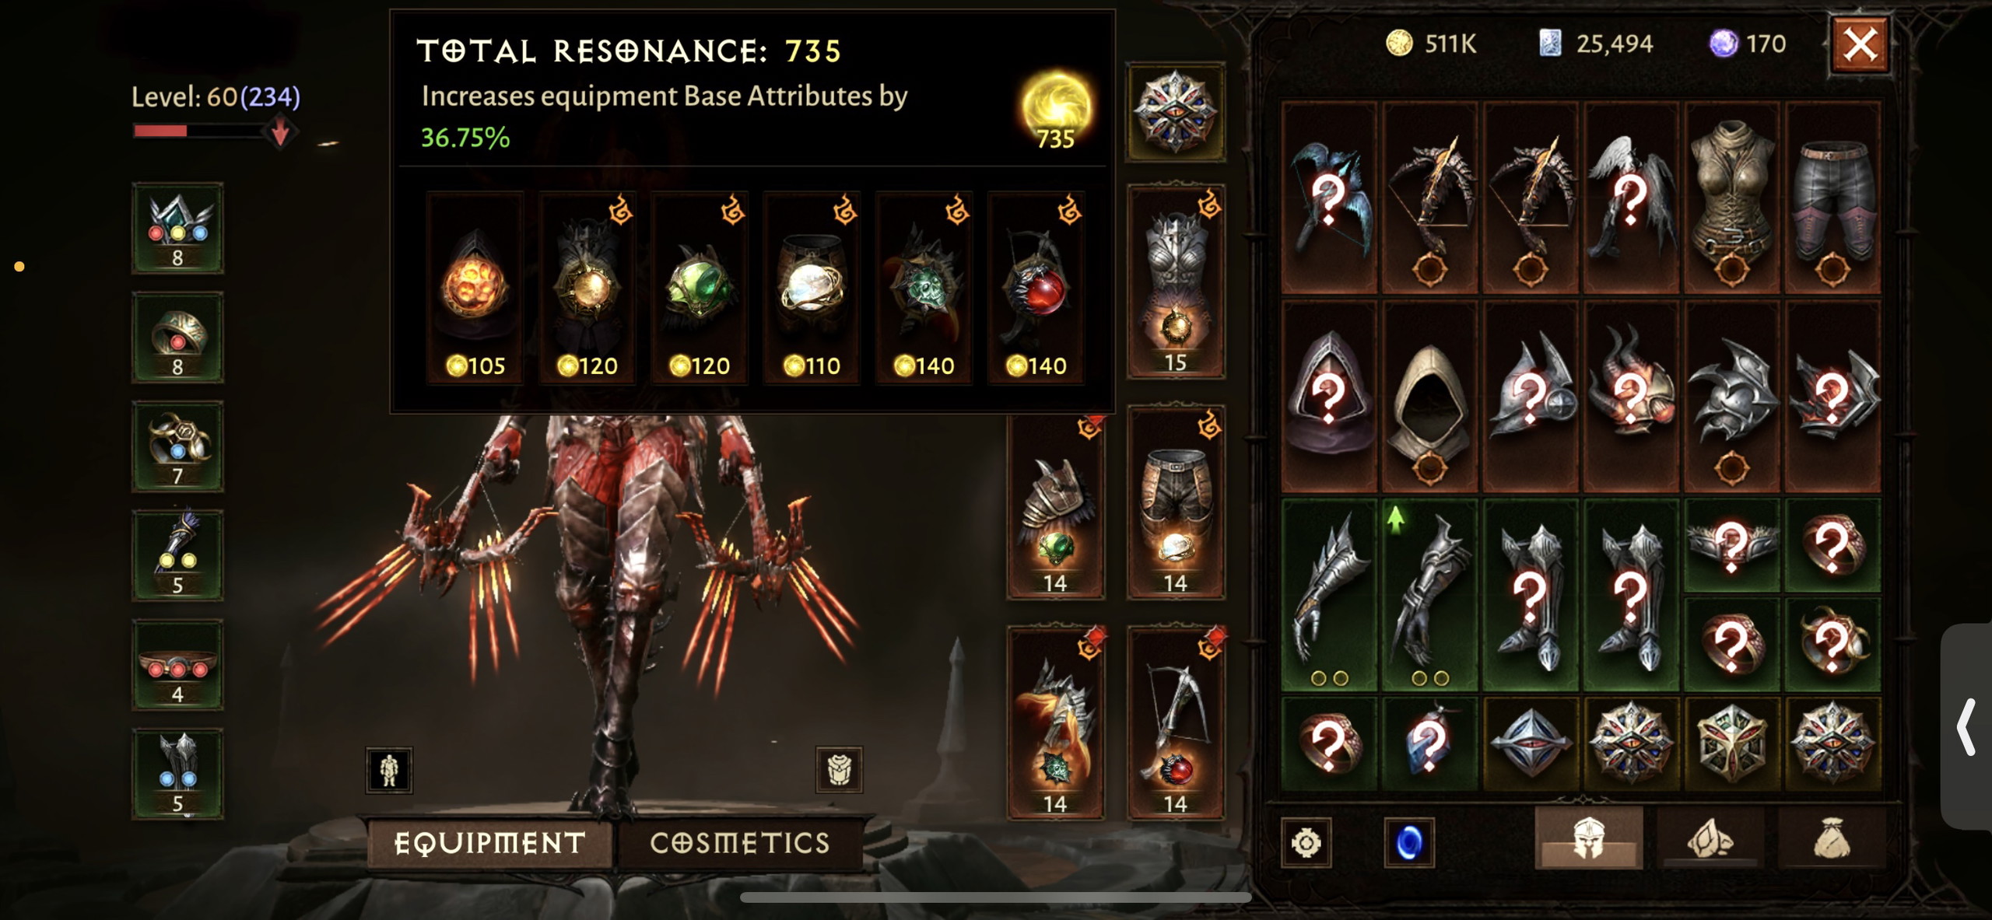
Task: Toggle the character attributes figure icon
Action: (389, 770)
